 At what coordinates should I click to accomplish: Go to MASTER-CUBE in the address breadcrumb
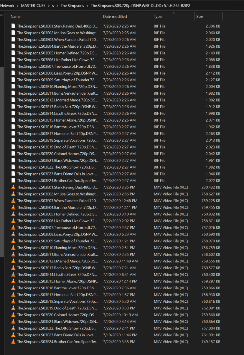tap(33, 6)
